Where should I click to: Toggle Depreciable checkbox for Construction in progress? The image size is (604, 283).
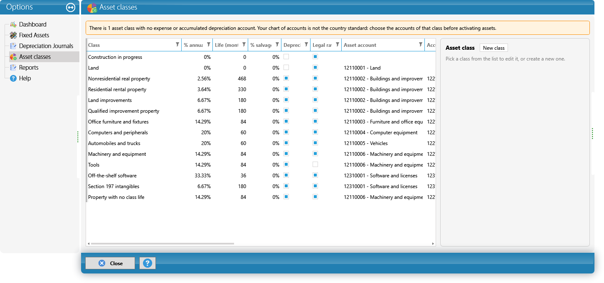coord(286,57)
